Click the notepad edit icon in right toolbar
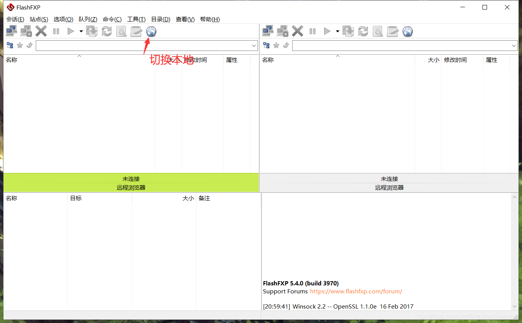Viewport: 522px width, 323px height. tap(393, 31)
